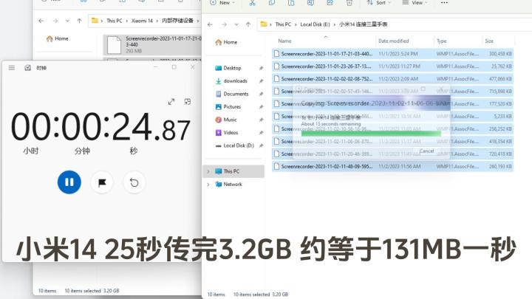Pause the running stopwatch

[69, 182]
